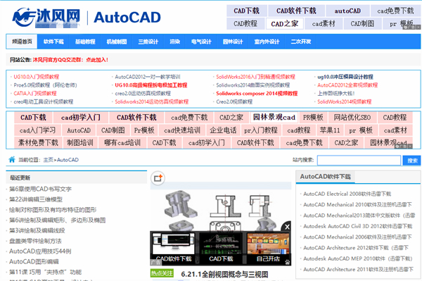Open AutoCAD Electrical 2008 download link
Screen dimensions: 422x281
click(x=347, y=194)
